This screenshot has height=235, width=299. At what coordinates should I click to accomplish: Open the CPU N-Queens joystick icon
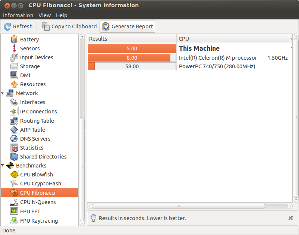(x=14, y=202)
